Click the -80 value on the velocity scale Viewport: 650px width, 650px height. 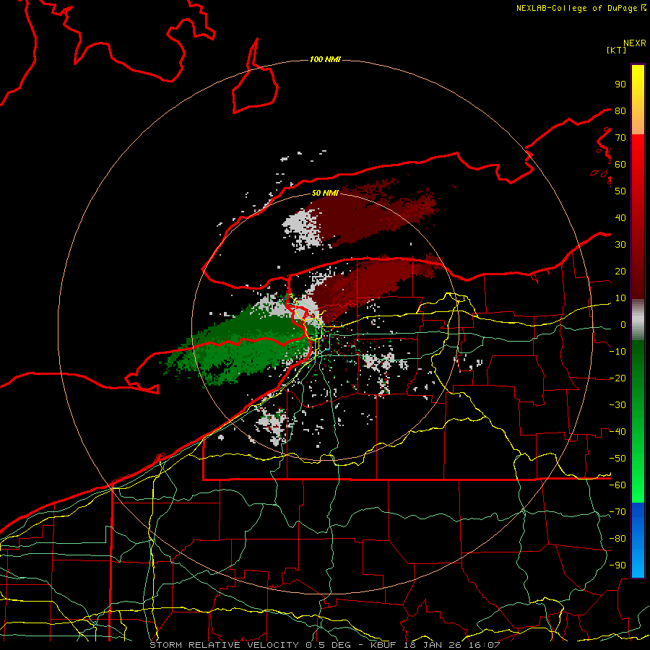coord(617,539)
